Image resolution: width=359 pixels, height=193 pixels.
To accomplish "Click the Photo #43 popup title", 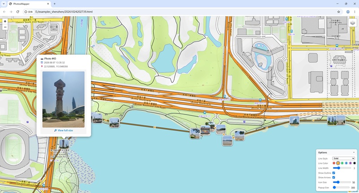I will tap(50, 59).
